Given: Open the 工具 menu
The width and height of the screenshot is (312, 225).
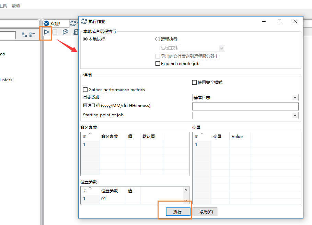Looking at the screenshot, I should (4, 5).
